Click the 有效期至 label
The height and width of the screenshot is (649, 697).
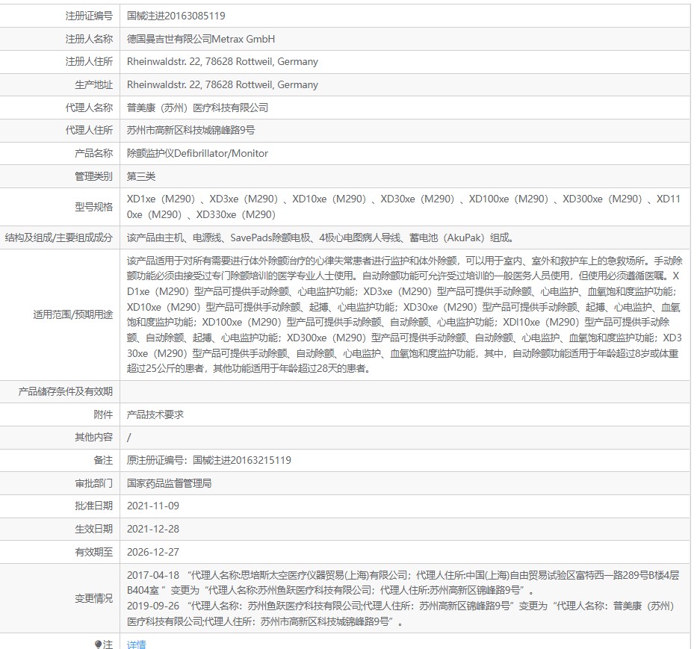click(94, 552)
